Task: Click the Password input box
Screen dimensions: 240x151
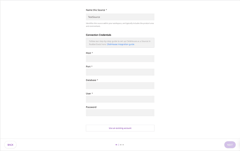Action: point(120,113)
